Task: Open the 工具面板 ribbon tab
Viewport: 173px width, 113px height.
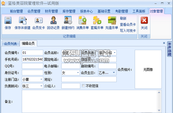Action: [139, 11]
